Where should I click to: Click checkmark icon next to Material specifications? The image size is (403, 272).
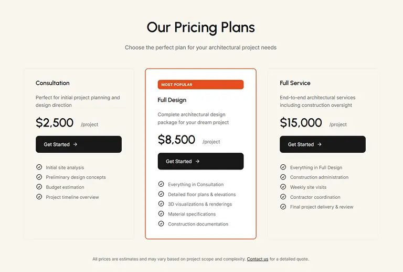pyautogui.click(x=161, y=214)
